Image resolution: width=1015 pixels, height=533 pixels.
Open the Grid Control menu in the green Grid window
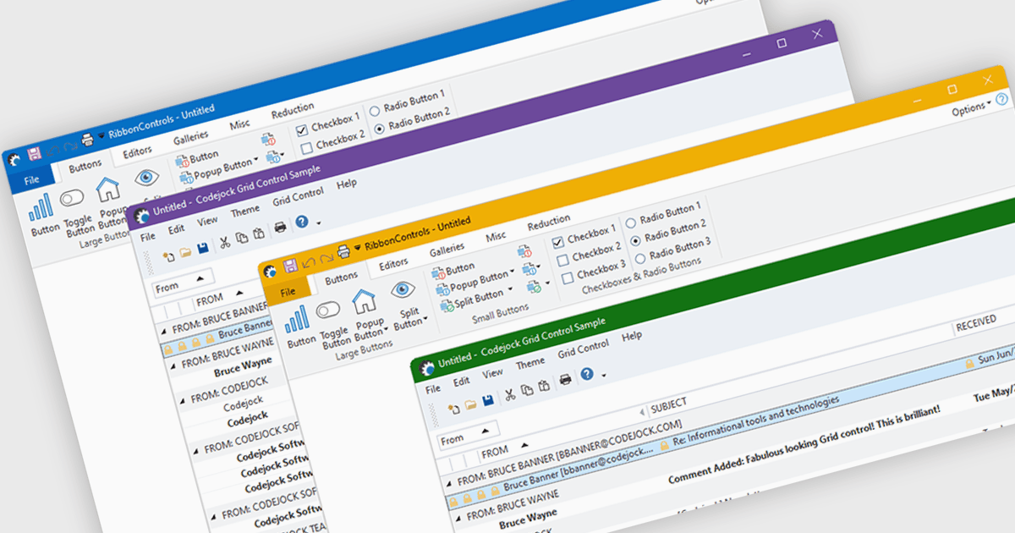pos(583,348)
